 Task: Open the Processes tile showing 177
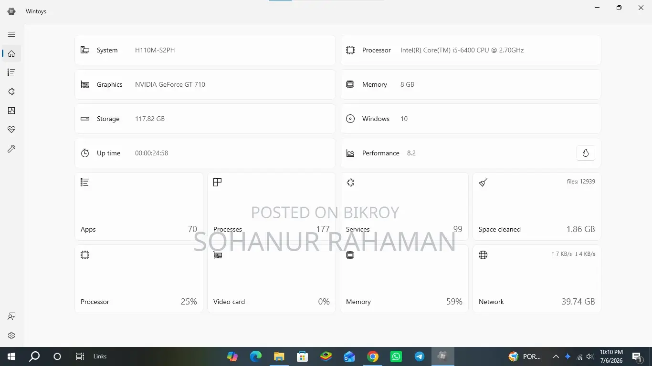tap(272, 206)
